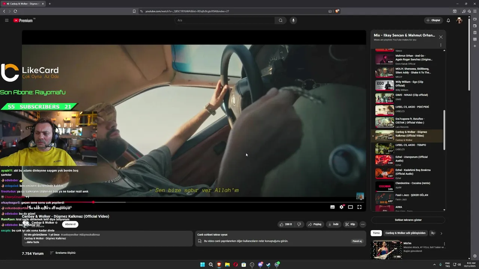
Task: Click the İndir download button
Action: [333, 224]
